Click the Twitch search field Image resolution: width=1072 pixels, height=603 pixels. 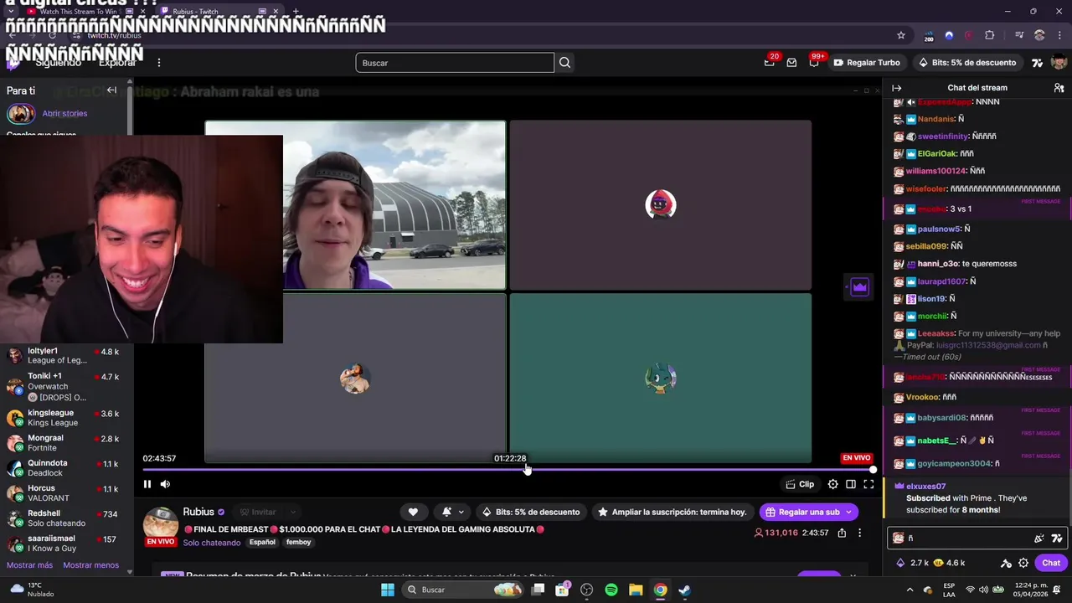click(x=455, y=63)
